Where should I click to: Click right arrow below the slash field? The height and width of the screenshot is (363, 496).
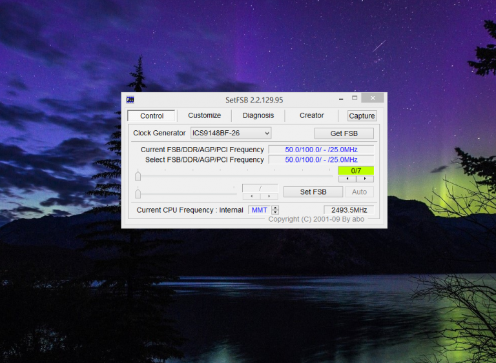[269, 196]
